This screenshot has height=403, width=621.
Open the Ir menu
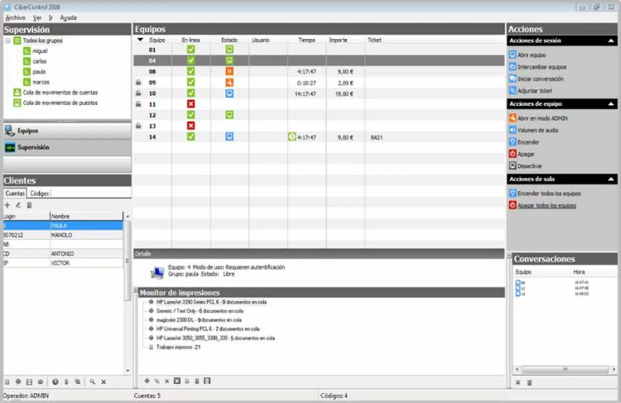coord(51,18)
